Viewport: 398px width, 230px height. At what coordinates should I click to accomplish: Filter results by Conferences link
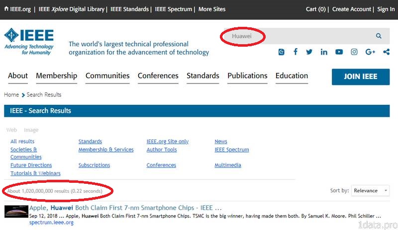(x=161, y=165)
